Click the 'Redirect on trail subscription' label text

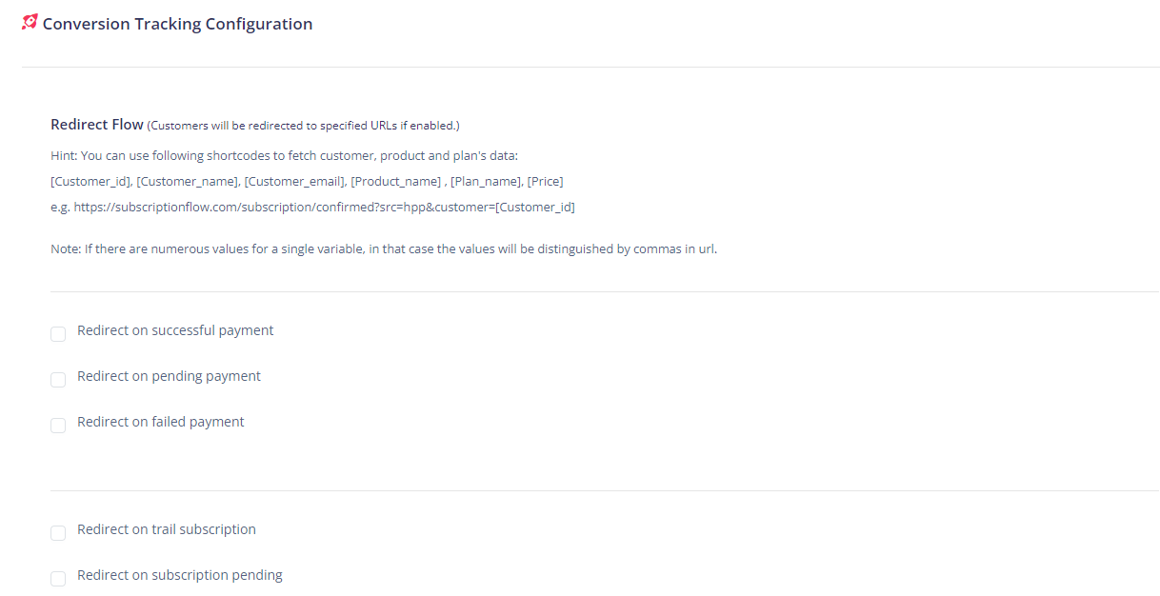click(x=167, y=529)
